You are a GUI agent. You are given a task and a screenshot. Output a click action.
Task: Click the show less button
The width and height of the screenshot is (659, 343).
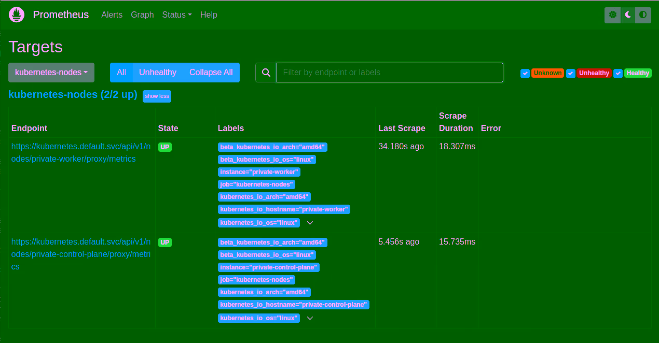[x=157, y=96]
